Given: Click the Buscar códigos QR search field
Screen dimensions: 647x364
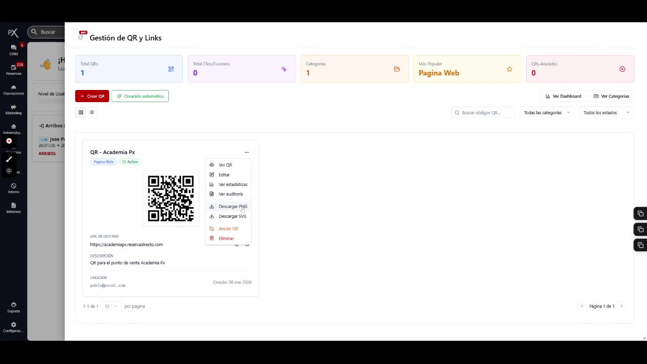Looking at the screenshot, I should coord(484,113).
